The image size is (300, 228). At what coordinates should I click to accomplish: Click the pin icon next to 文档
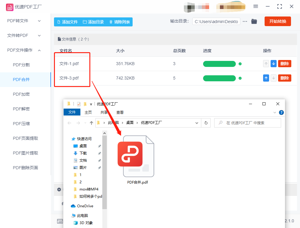tap(100, 160)
